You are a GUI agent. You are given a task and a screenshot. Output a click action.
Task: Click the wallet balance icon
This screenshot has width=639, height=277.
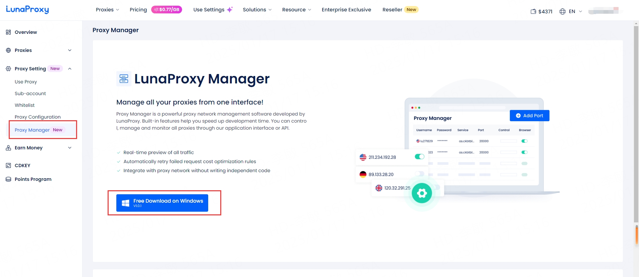pyautogui.click(x=533, y=11)
